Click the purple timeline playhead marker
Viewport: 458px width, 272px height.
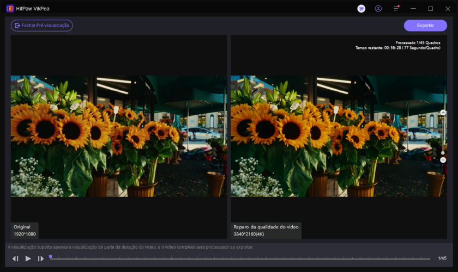(51, 257)
